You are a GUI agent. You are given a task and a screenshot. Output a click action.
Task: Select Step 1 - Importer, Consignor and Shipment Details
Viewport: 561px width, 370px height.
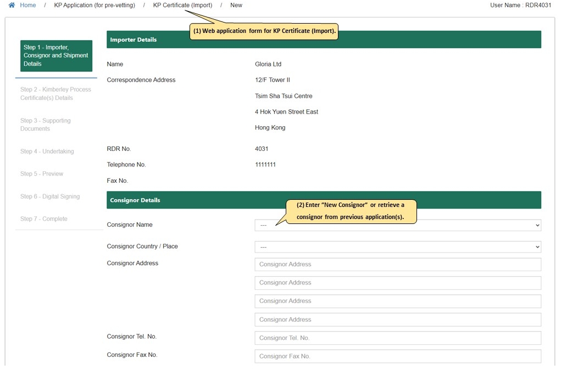(x=56, y=56)
